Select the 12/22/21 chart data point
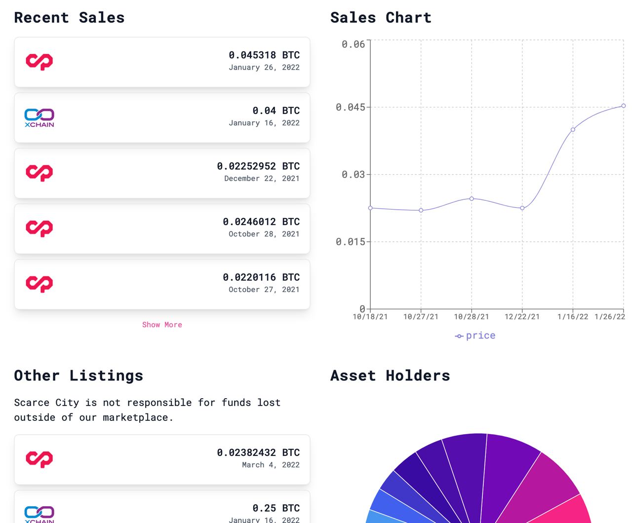Image resolution: width=632 pixels, height=523 pixels. pos(522,208)
